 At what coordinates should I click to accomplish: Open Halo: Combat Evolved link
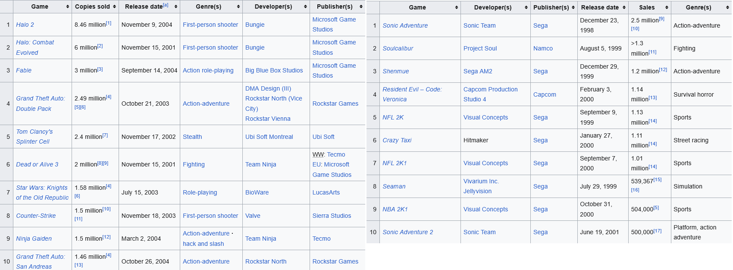pos(35,47)
